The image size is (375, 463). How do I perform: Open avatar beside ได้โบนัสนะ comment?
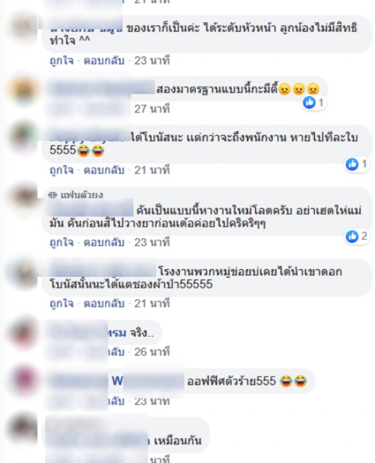coord(23,138)
